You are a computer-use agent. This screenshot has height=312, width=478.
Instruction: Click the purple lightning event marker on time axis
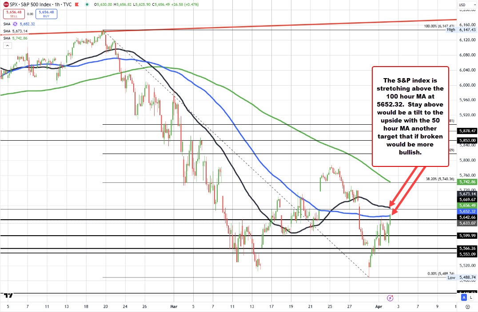click(390, 298)
